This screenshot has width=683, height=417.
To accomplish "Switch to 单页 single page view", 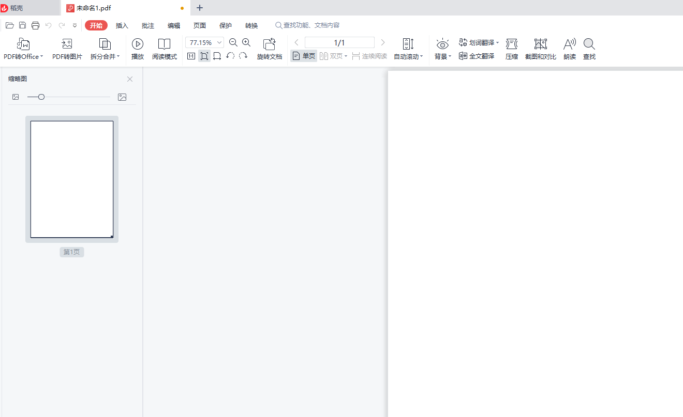I will coord(304,56).
